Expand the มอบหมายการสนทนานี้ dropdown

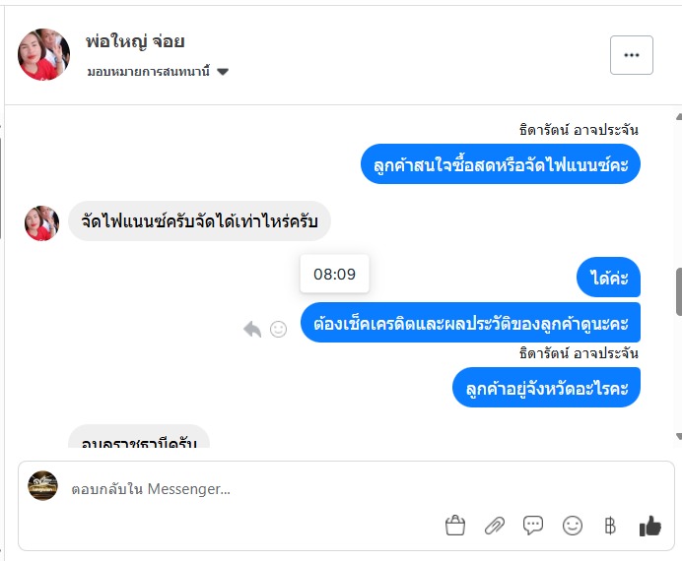coord(158,72)
